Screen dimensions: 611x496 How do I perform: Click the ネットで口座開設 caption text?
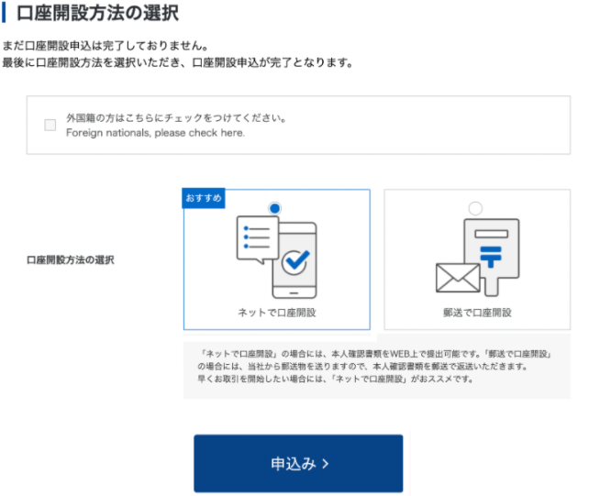coord(276,313)
